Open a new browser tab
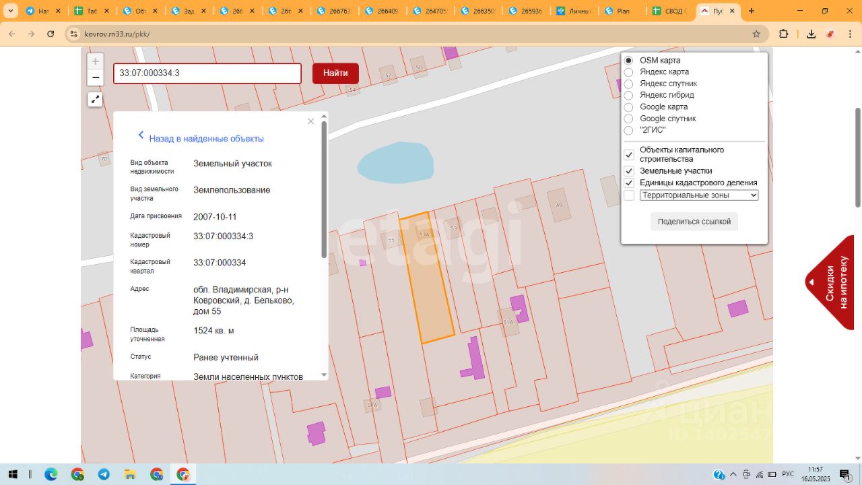The image size is (862, 485). point(752,11)
